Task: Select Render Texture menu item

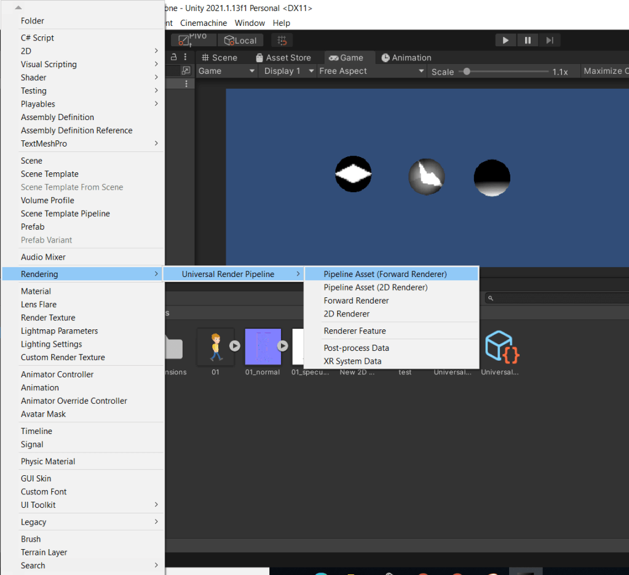Action: (84, 318)
